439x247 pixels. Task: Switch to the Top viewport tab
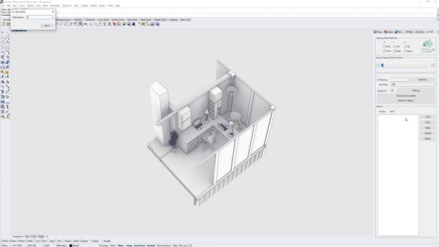tap(27, 236)
